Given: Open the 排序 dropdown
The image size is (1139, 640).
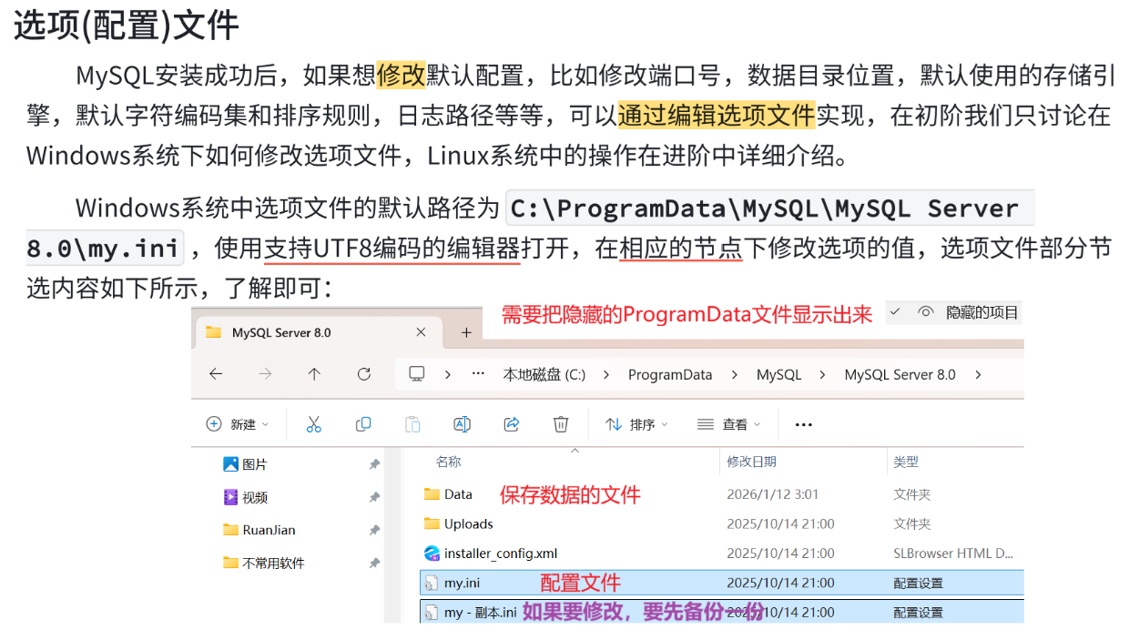Looking at the screenshot, I should pyautogui.click(x=637, y=424).
